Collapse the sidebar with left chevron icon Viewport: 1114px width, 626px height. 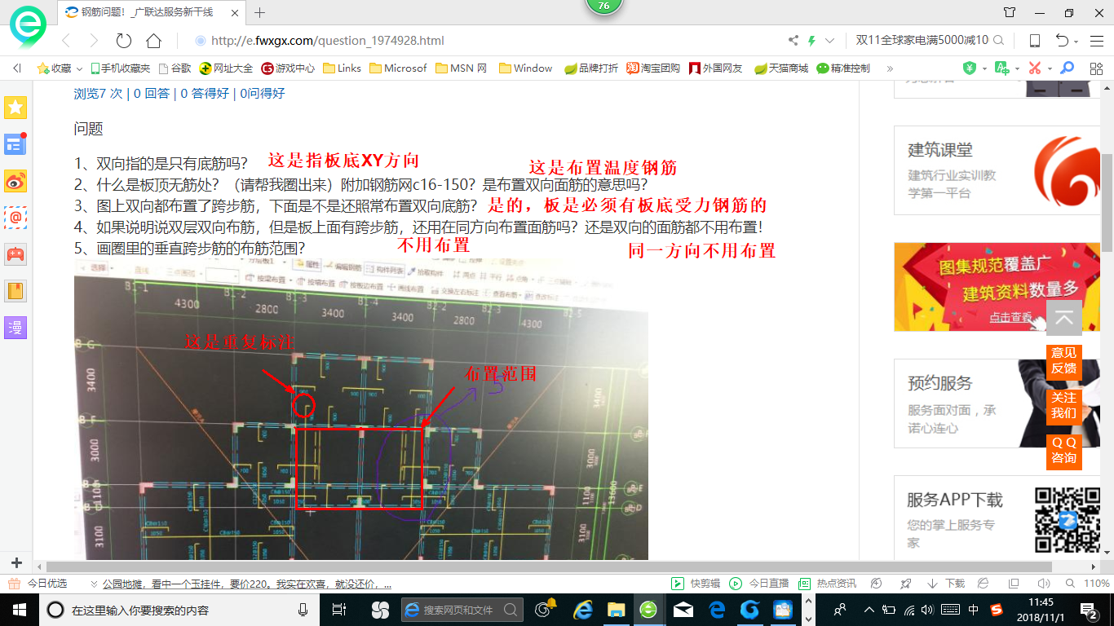[16, 68]
